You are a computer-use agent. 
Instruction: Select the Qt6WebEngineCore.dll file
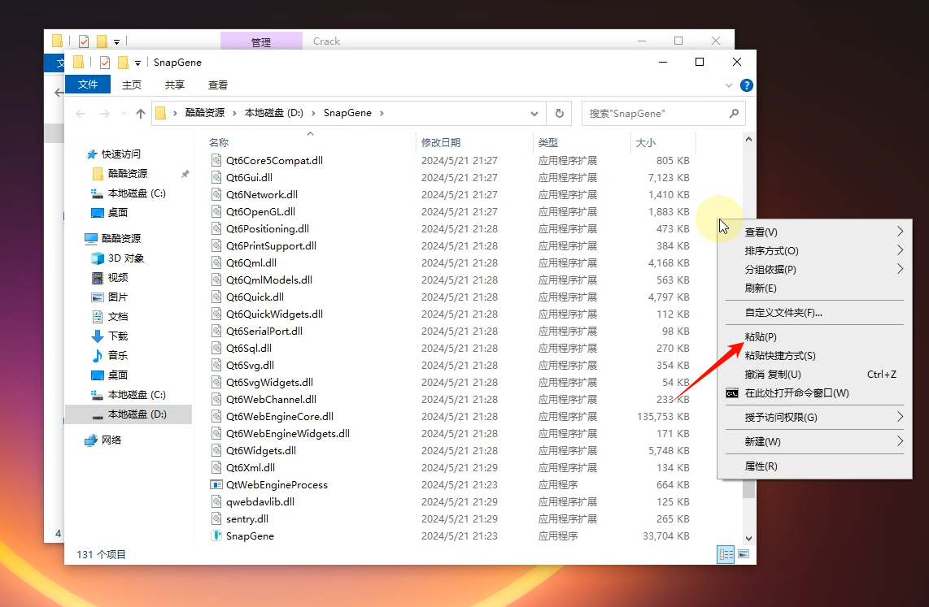pyautogui.click(x=280, y=417)
